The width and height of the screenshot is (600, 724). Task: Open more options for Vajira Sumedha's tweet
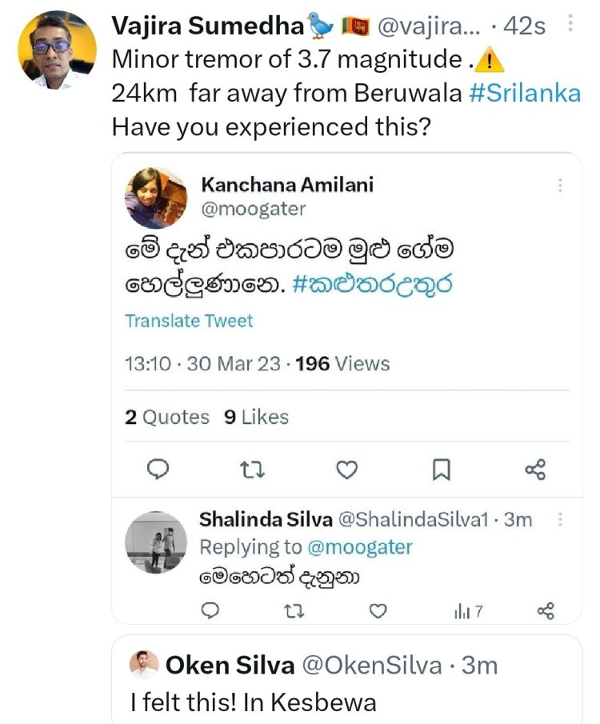tap(570, 25)
